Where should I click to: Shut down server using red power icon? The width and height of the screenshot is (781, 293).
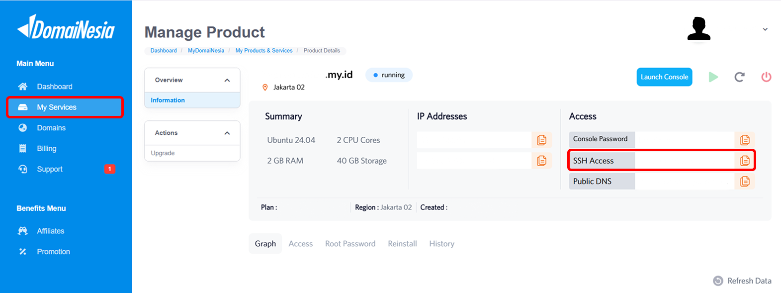point(766,77)
